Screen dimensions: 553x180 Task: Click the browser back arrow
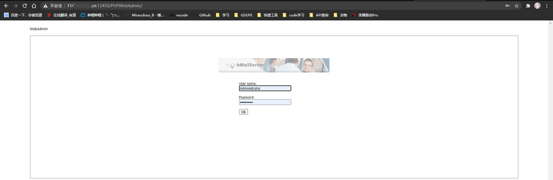tap(6, 6)
